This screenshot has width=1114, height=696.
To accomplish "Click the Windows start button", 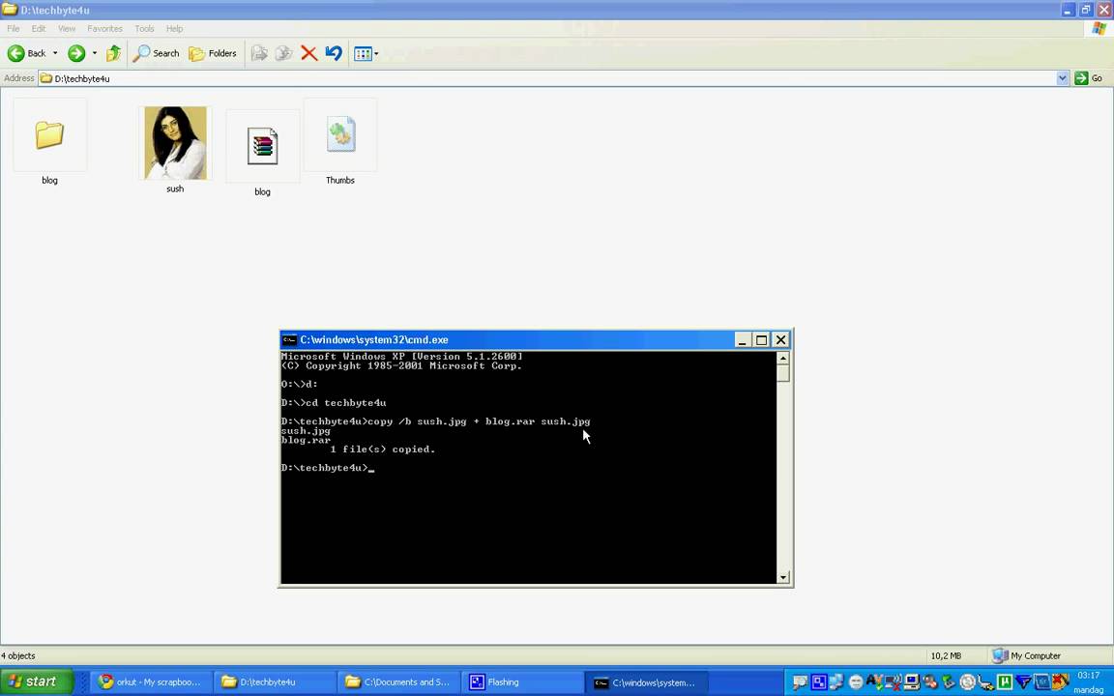I will (35, 681).
